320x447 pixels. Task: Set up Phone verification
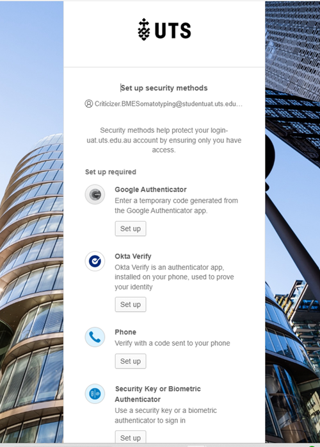pyautogui.click(x=131, y=361)
